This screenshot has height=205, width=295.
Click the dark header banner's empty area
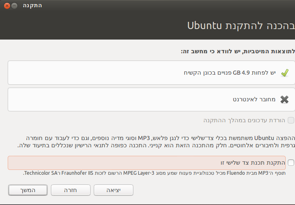pyautogui.click(x=81, y=26)
